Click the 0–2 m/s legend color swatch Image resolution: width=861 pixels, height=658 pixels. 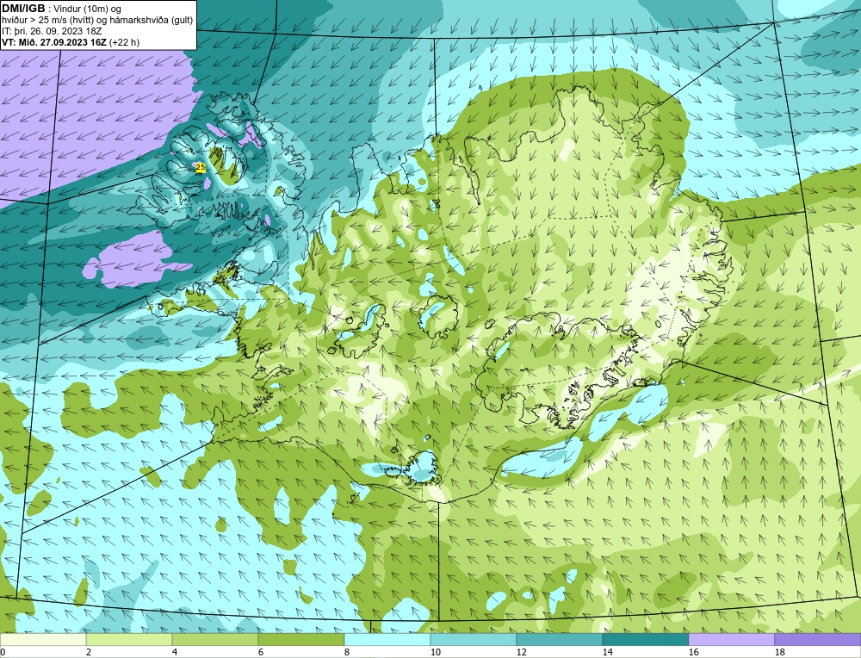pos(43,639)
